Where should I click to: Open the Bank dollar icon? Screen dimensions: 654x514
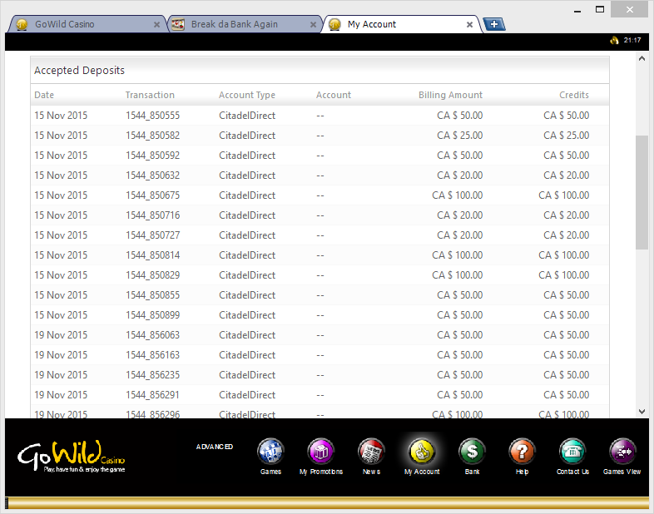coord(472,452)
